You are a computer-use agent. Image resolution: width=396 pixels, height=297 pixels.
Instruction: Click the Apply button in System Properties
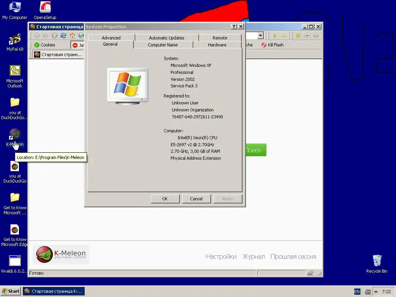[x=227, y=199]
